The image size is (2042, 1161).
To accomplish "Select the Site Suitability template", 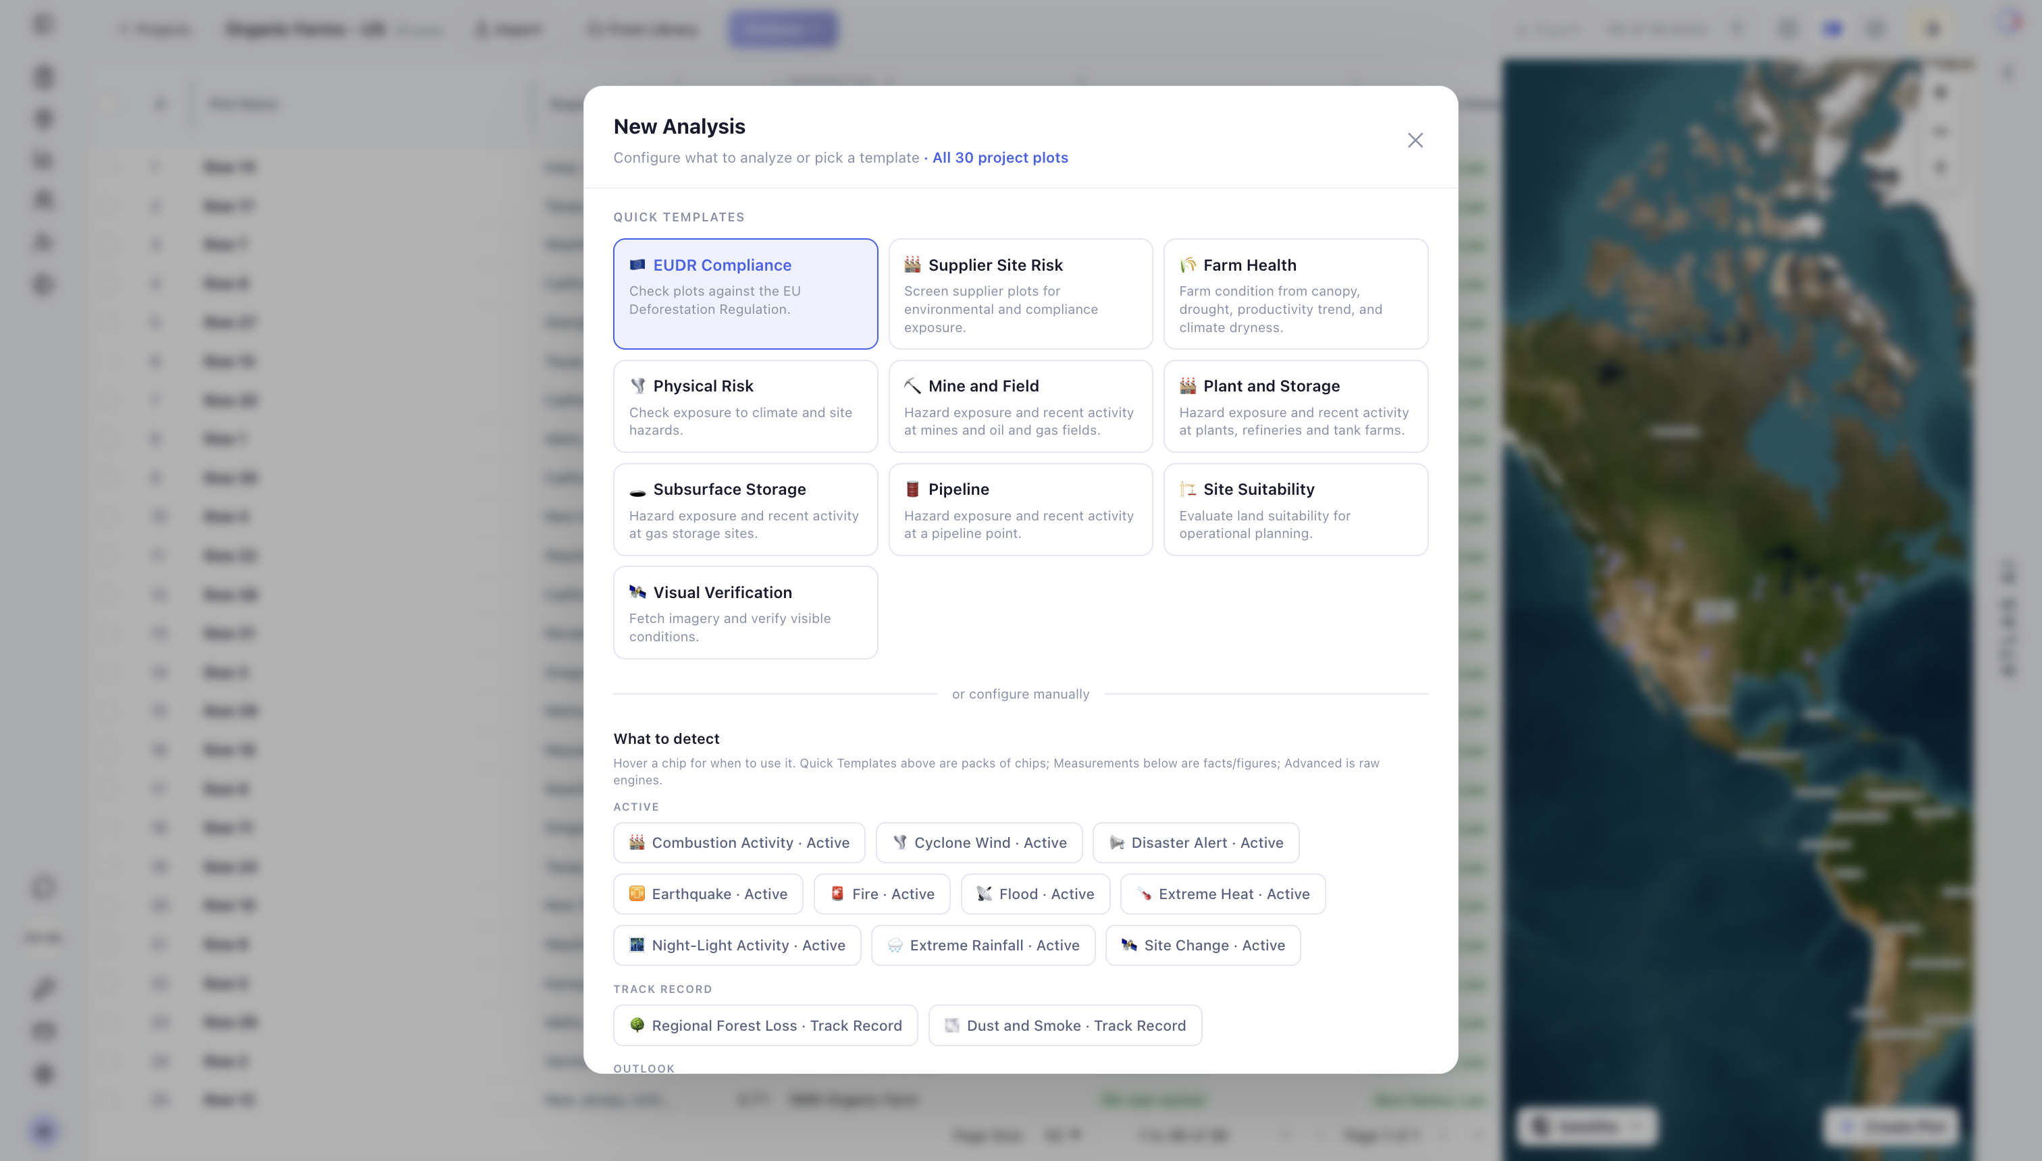I will [x=1295, y=510].
